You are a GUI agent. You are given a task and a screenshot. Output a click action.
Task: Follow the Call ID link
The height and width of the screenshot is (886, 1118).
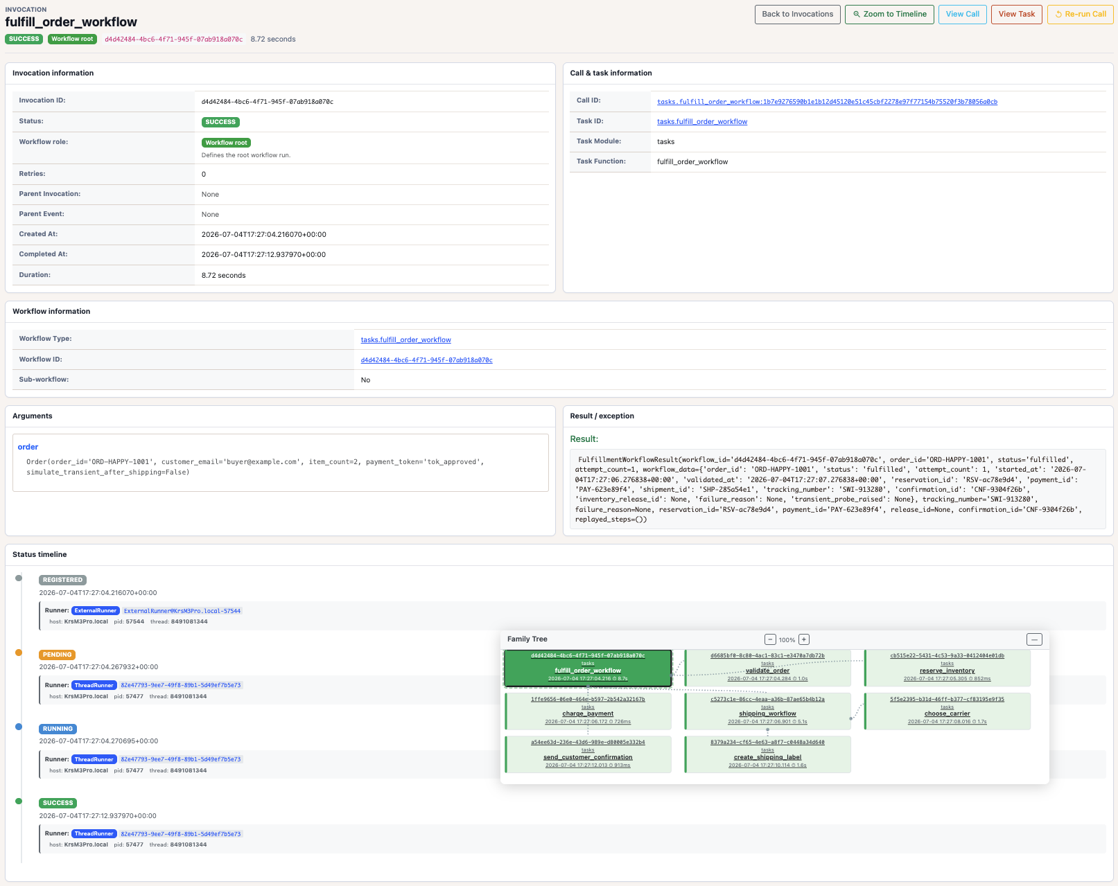828,102
